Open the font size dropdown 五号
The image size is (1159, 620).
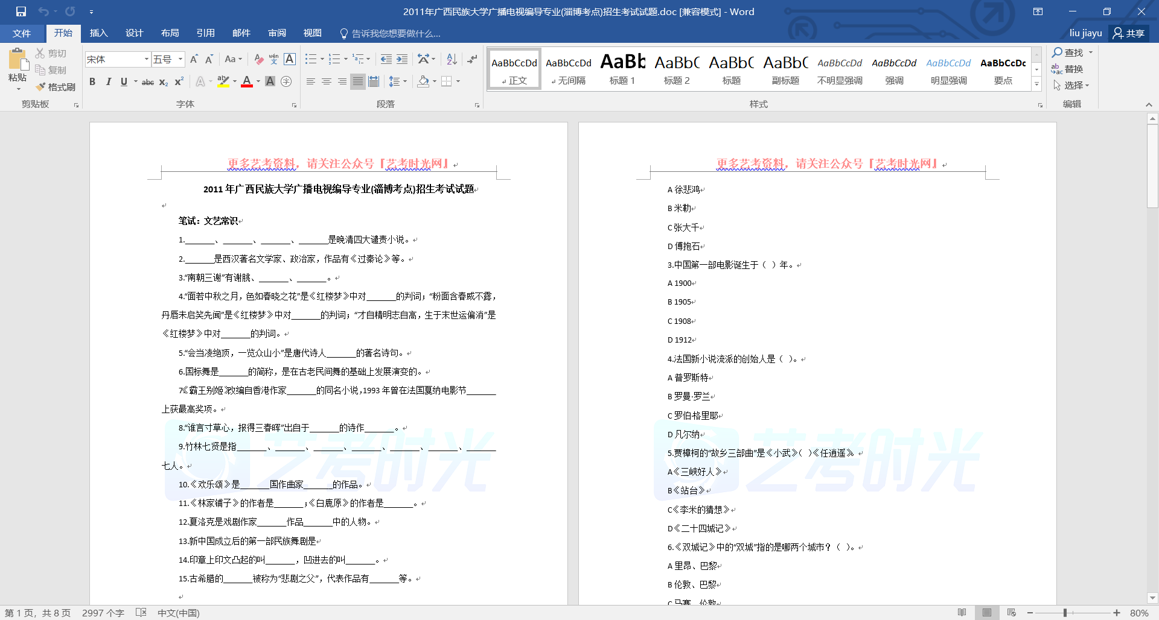pyautogui.click(x=180, y=59)
